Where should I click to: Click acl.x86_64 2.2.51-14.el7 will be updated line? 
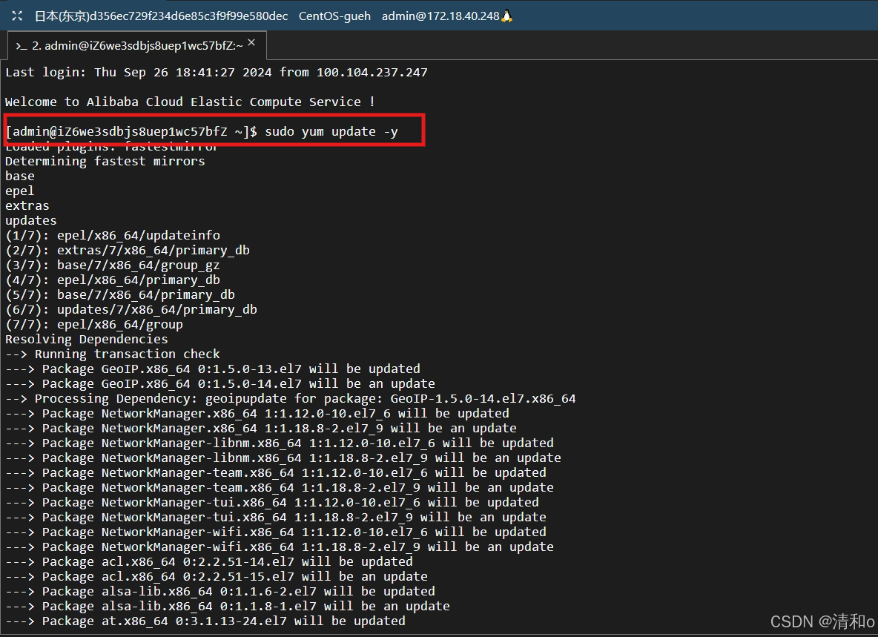[x=209, y=561]
